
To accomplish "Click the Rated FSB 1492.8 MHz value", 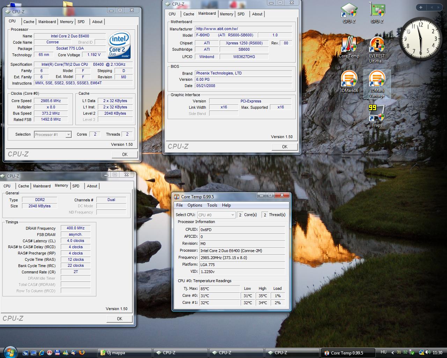I will 51,120.
